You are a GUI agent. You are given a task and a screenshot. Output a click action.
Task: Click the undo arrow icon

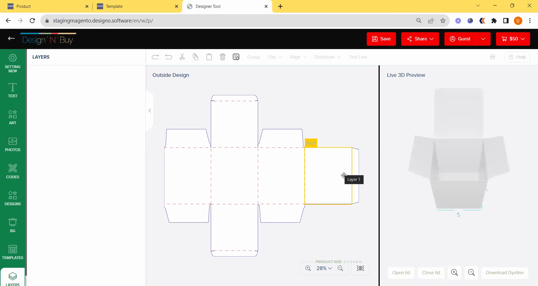click(x=169, y=57)
